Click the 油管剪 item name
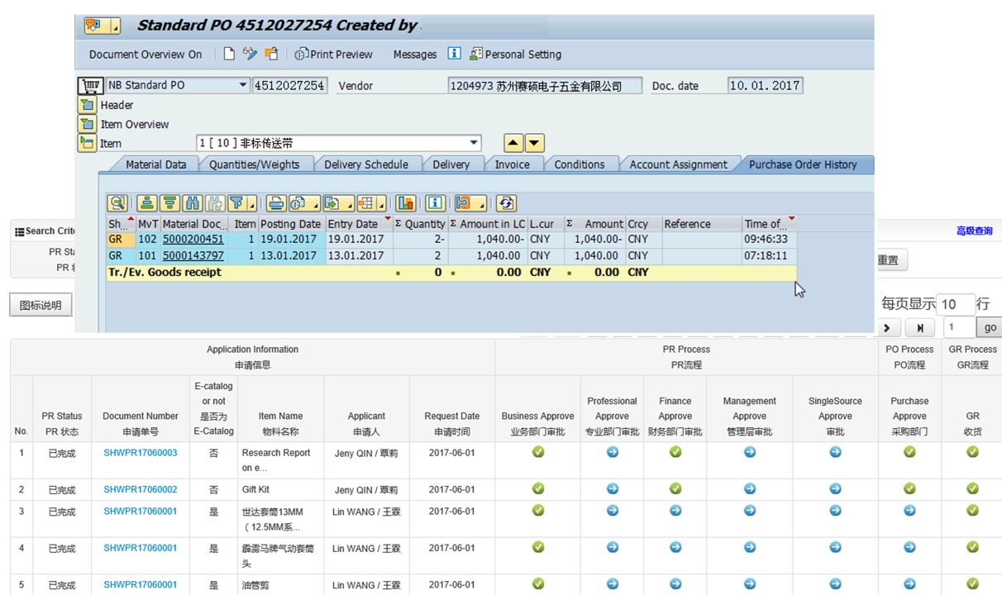 point(255,585)
